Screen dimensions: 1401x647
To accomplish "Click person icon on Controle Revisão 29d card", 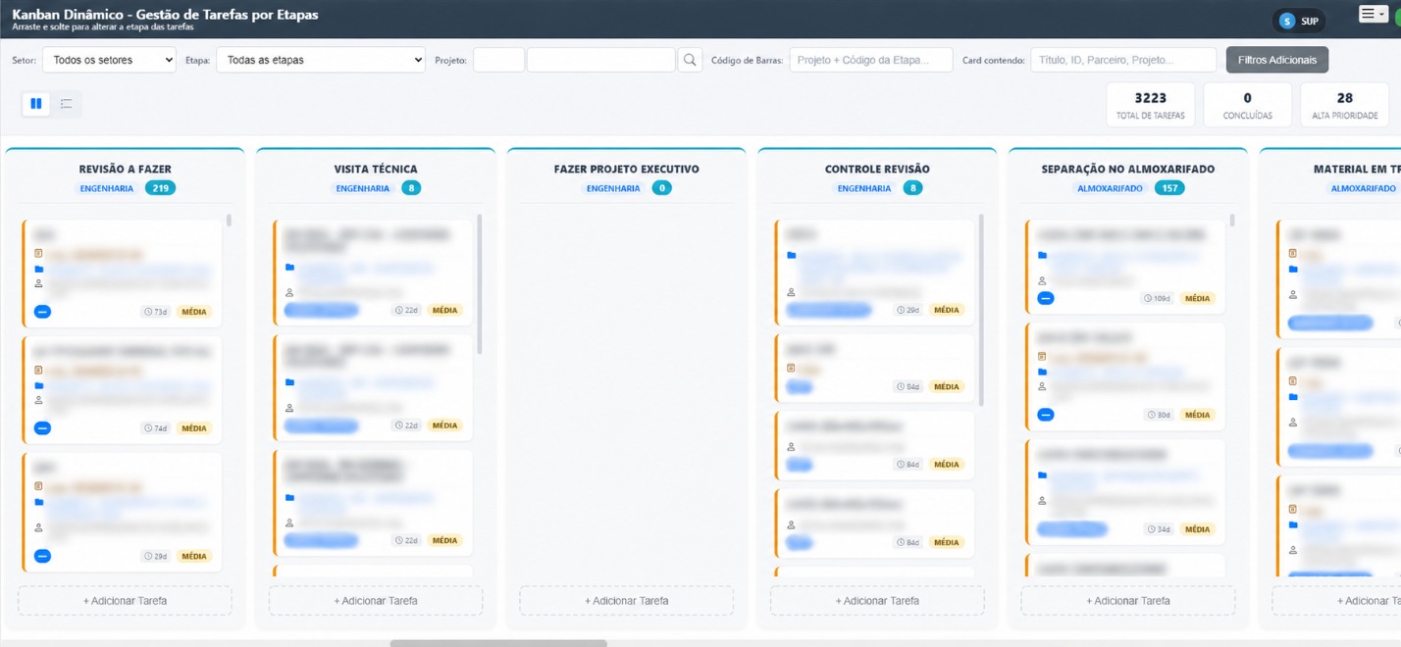I will 792,292.
